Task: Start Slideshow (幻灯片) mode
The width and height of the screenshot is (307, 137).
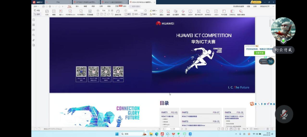Action: (190, 12)
